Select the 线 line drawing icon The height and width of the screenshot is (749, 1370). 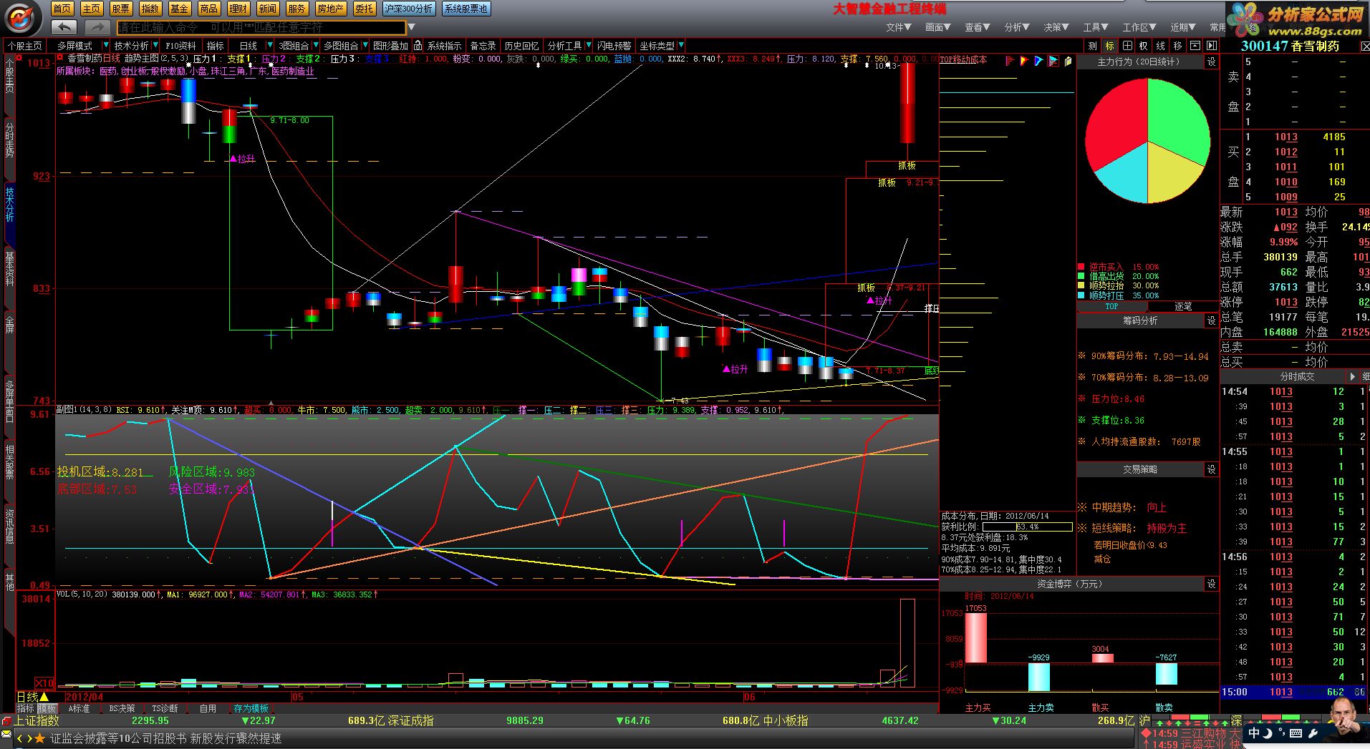(1161, 46)
